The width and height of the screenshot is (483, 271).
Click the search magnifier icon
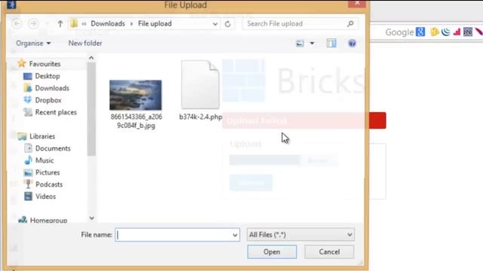tap(350, 23)
